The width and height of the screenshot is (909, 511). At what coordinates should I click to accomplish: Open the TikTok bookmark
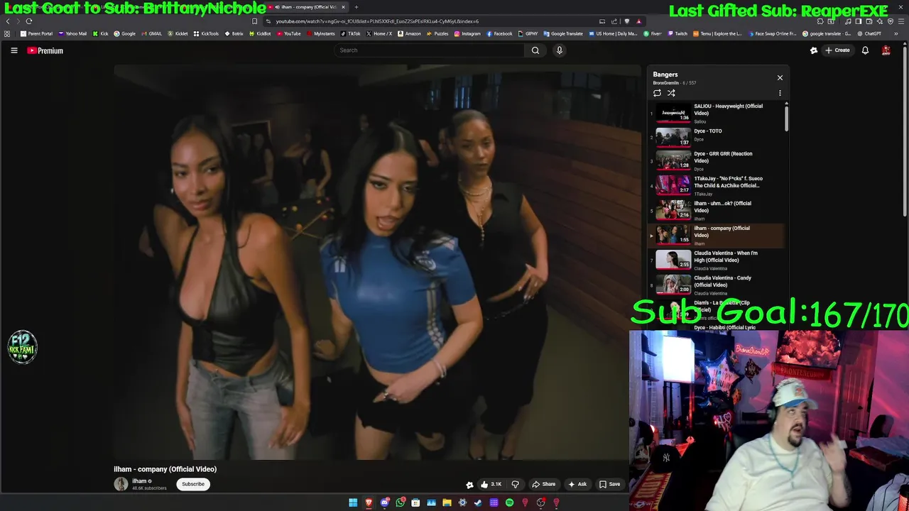[x=350, y=33]
